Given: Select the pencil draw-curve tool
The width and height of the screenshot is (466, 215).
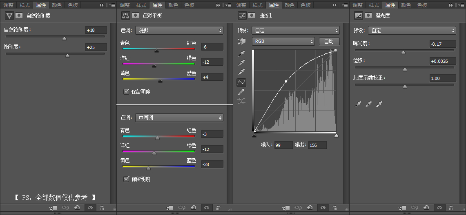Looking at the screenshot, I should point(242,92).
